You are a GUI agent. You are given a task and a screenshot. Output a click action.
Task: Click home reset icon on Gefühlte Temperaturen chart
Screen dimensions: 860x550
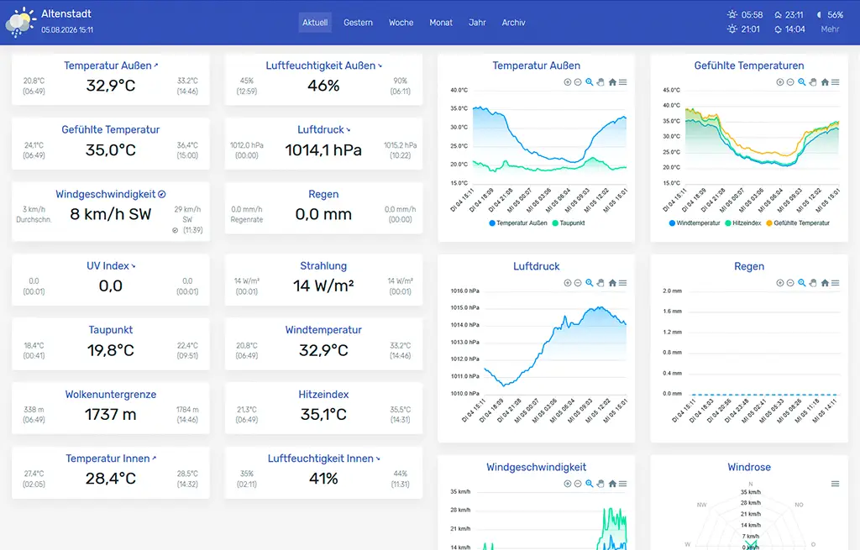click(x=825, y=82)
